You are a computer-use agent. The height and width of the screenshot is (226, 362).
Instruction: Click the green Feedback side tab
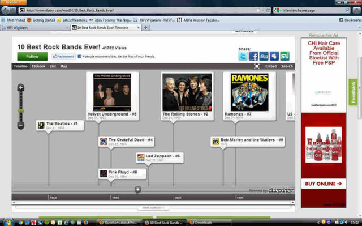tap(353, 92)
